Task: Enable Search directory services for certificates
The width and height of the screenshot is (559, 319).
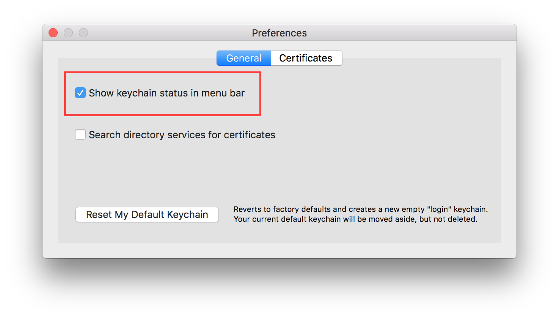Action: coord(80,134)
